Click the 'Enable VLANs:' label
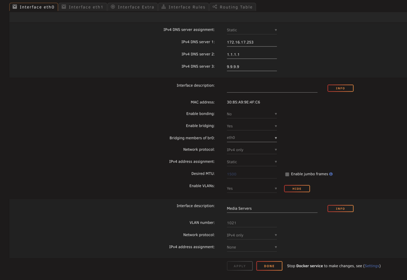 pos(202,186)
